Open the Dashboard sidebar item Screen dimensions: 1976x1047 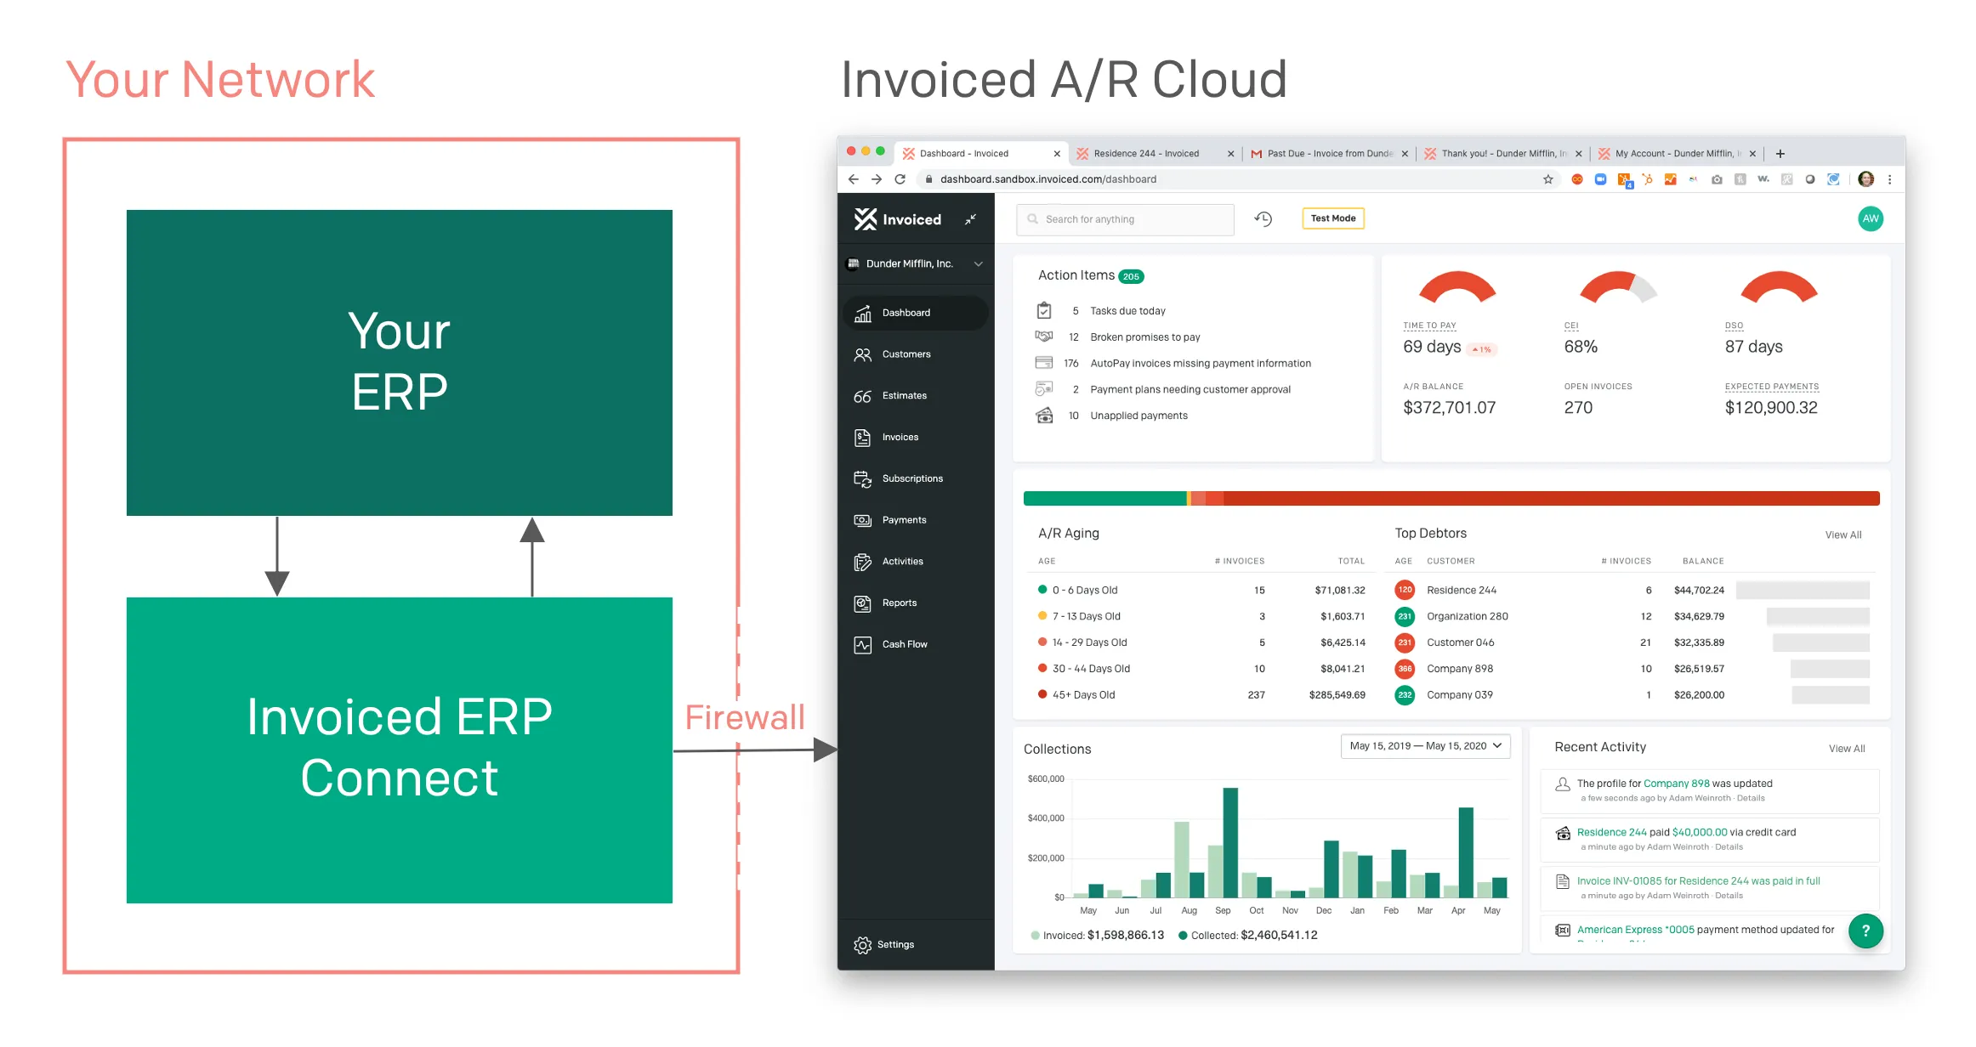(916, 313)
